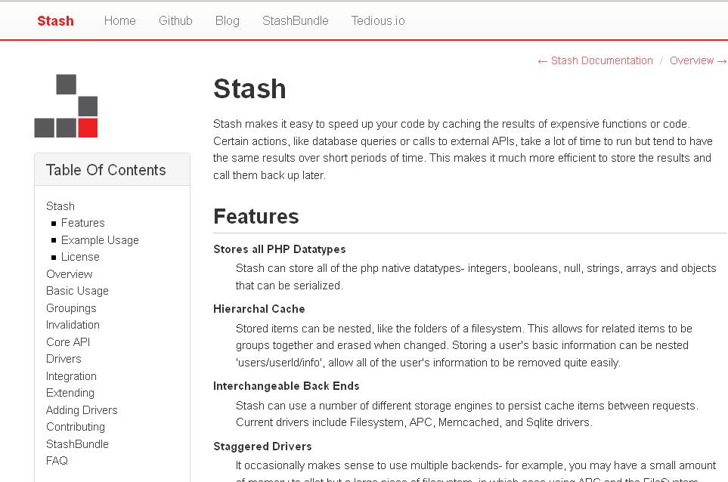
Task: Go to Extending in the contents
Action: pyautogui.click(x=70, y=393)
